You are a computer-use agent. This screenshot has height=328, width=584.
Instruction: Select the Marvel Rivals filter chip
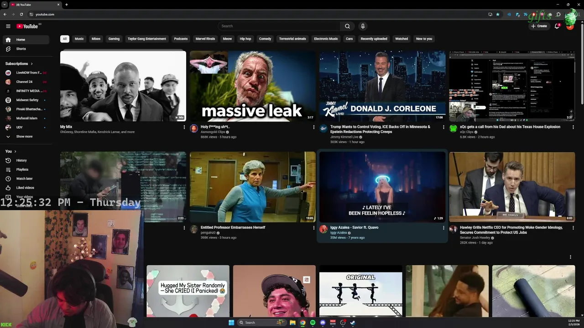(x=205, y=39)
